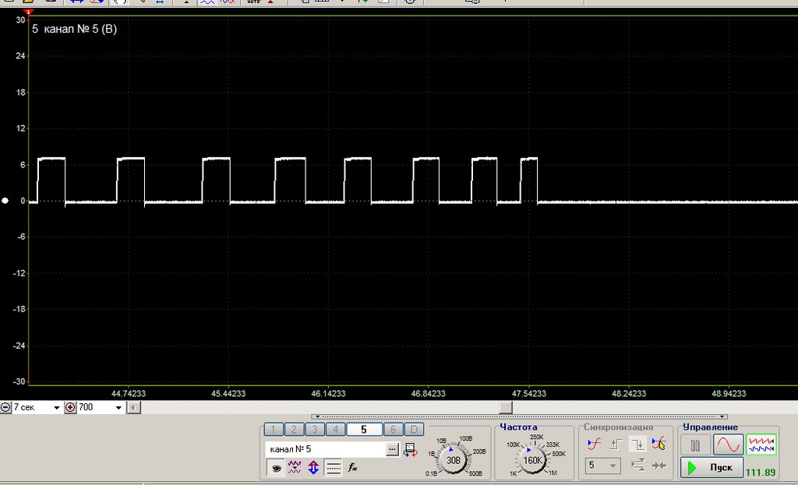Select 500В on the voltage dial
Image resolution: width=798 pixels, height=485 pixels.
point(476,473)
